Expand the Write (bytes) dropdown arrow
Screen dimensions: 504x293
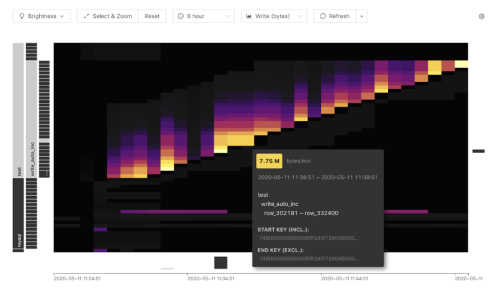(299, 16)
